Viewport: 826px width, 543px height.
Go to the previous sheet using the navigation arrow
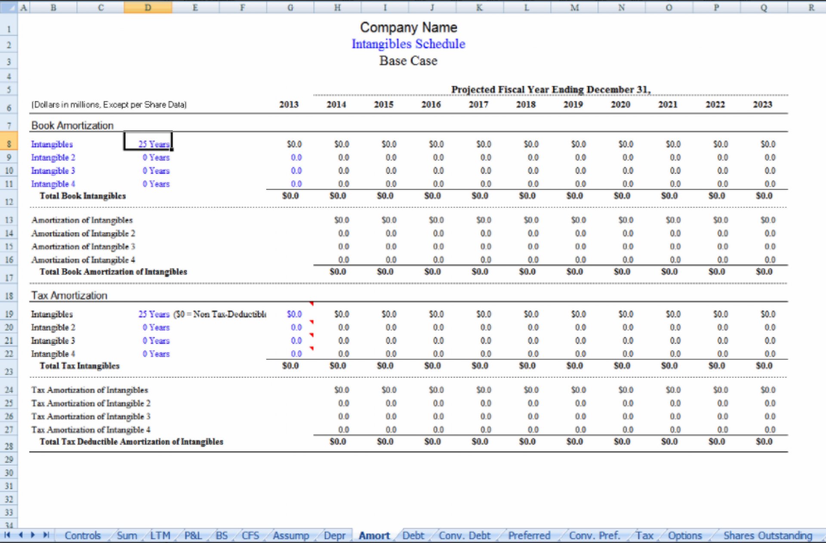[x=21, y=535]
